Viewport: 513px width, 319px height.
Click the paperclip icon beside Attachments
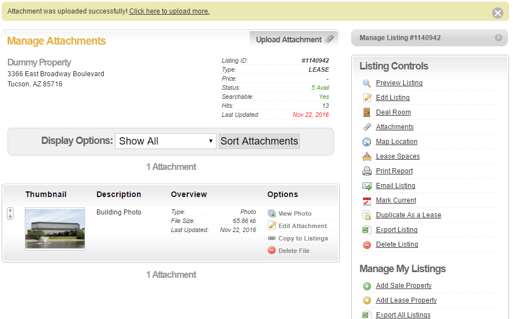pyautogui.click(x=367, y=127)
